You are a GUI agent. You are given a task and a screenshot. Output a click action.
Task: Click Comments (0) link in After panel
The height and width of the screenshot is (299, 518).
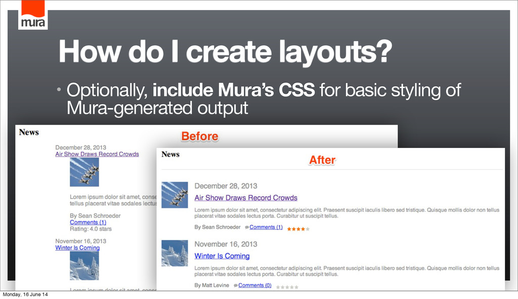(x=255, y=285)
